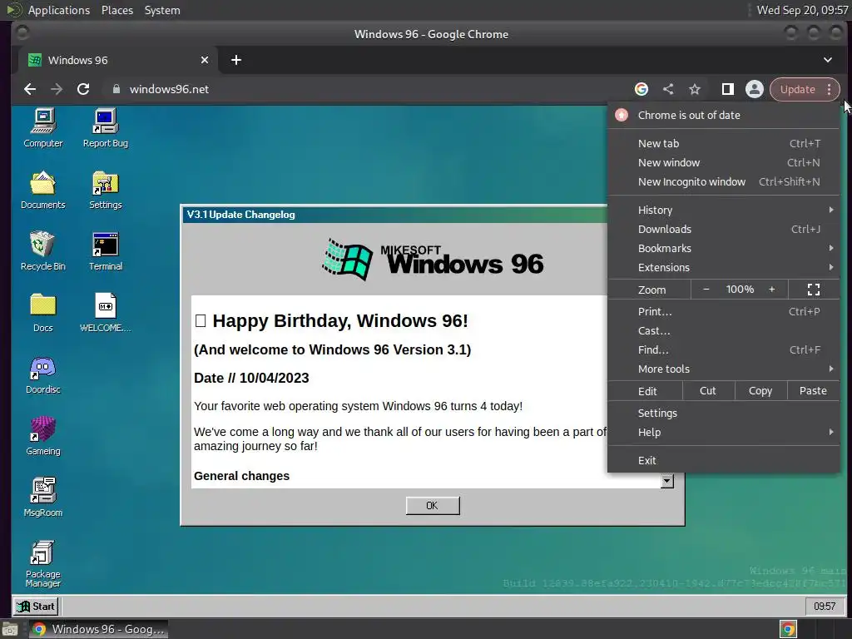Click the top panel date and time
Viewport: 852px width, 639px height.
point(803,10)
